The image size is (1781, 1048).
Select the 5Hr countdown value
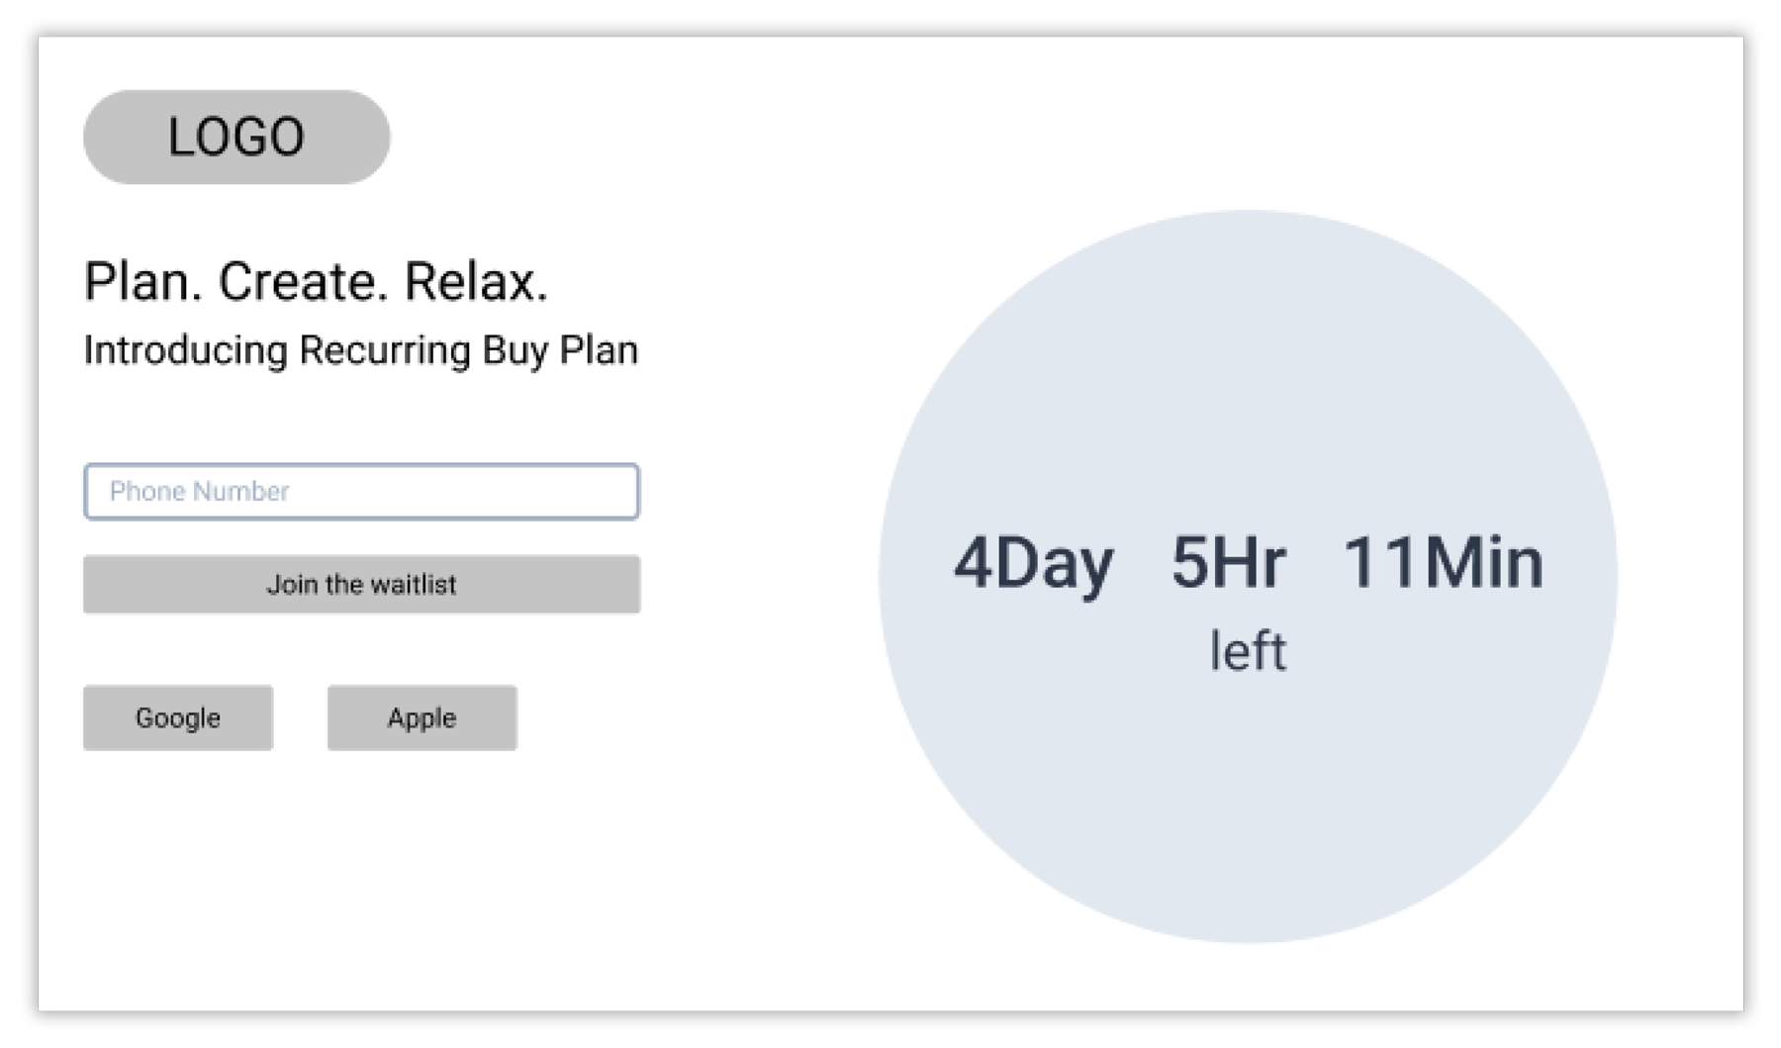(x=1228, y=563)
